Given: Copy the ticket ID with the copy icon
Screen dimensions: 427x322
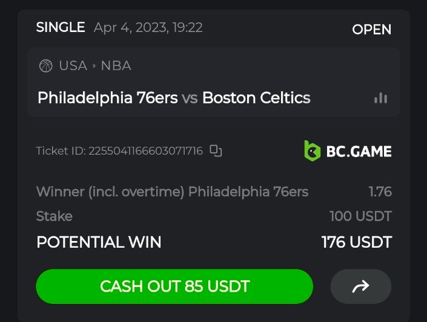Looking at the screenshot, I should [216, 150].
